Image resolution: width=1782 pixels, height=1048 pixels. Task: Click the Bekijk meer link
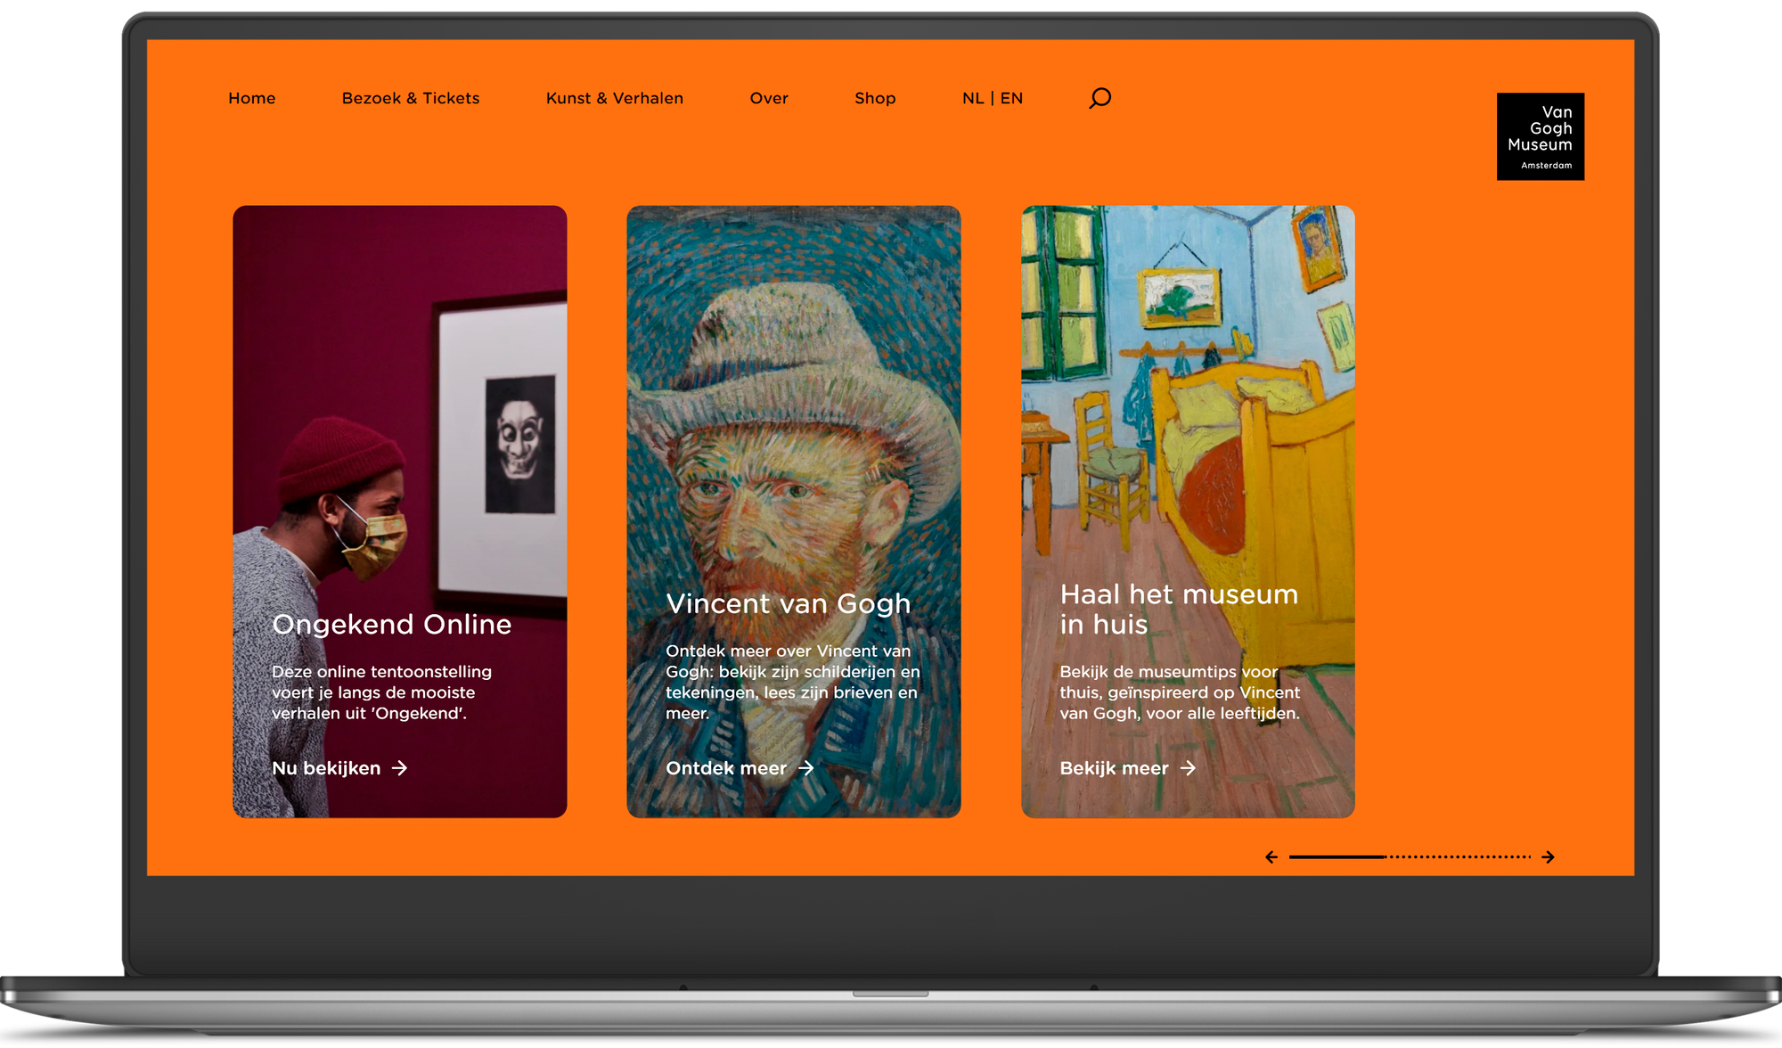(1114, 768)
